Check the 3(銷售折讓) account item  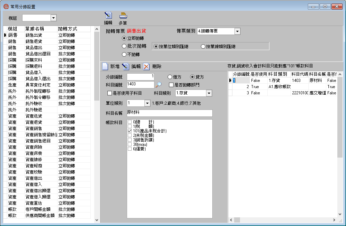(x=130, y=140)
